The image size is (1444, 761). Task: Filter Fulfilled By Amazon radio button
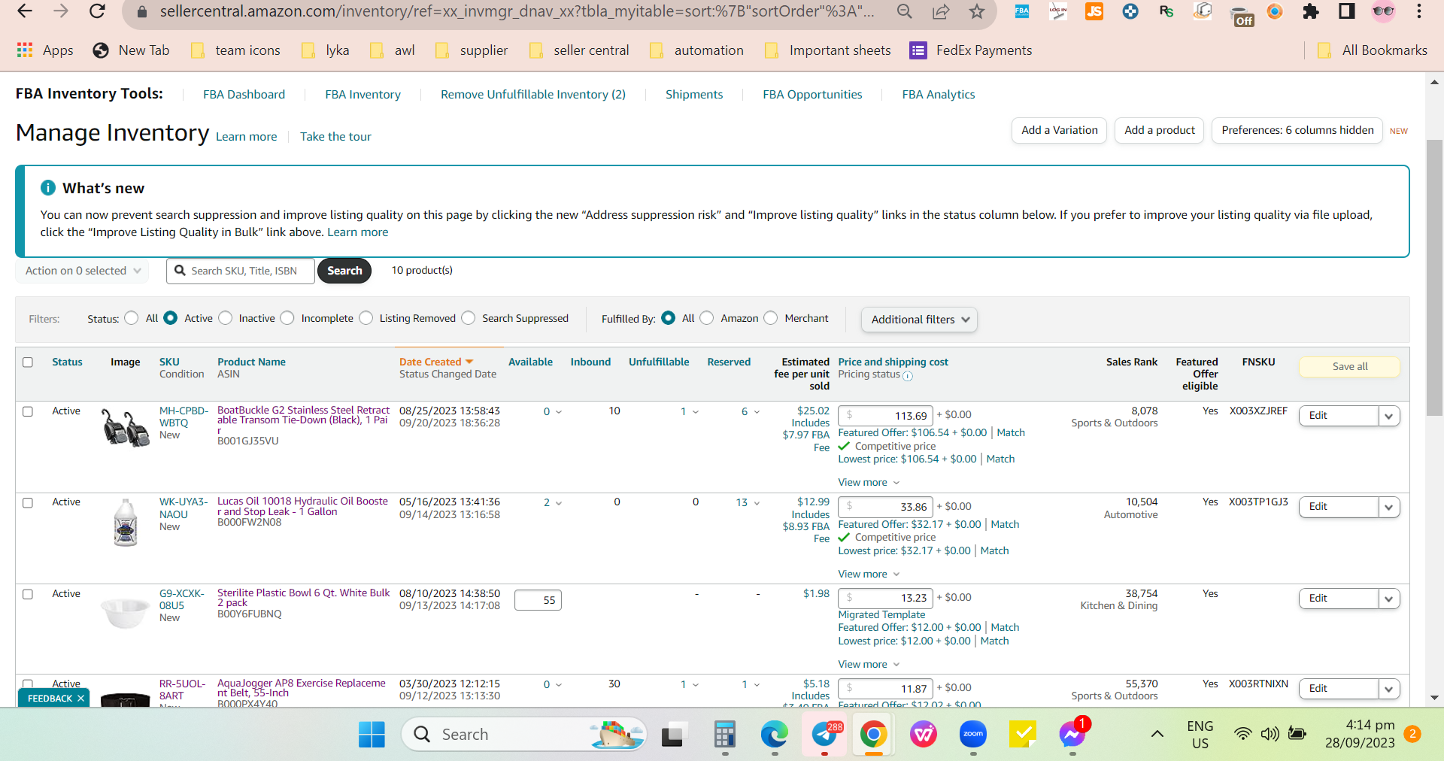707,318
